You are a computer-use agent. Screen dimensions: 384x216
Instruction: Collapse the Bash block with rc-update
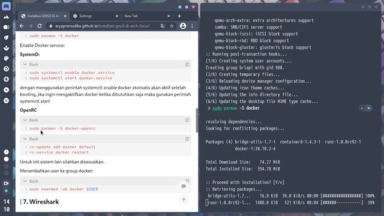click(x=25, y=139)
